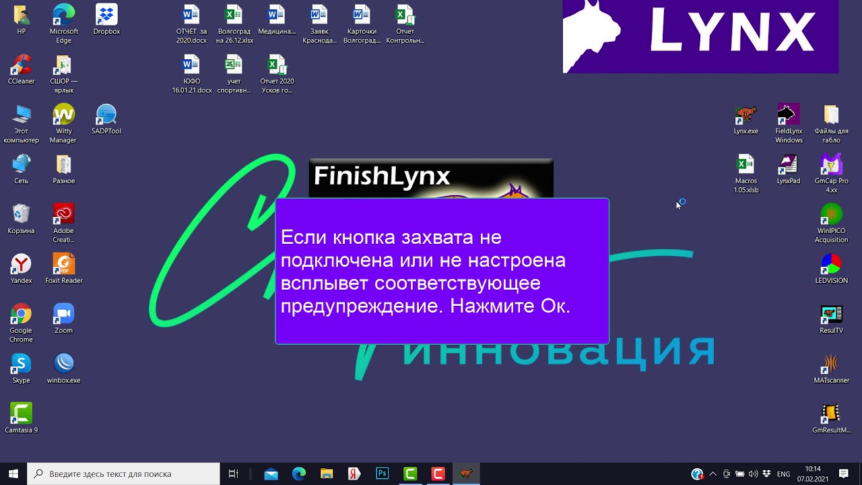Open Camtasia 9 desktop shortcut
Image resolution: width=862 pixels, height=485 pixels.
(21, 418)
